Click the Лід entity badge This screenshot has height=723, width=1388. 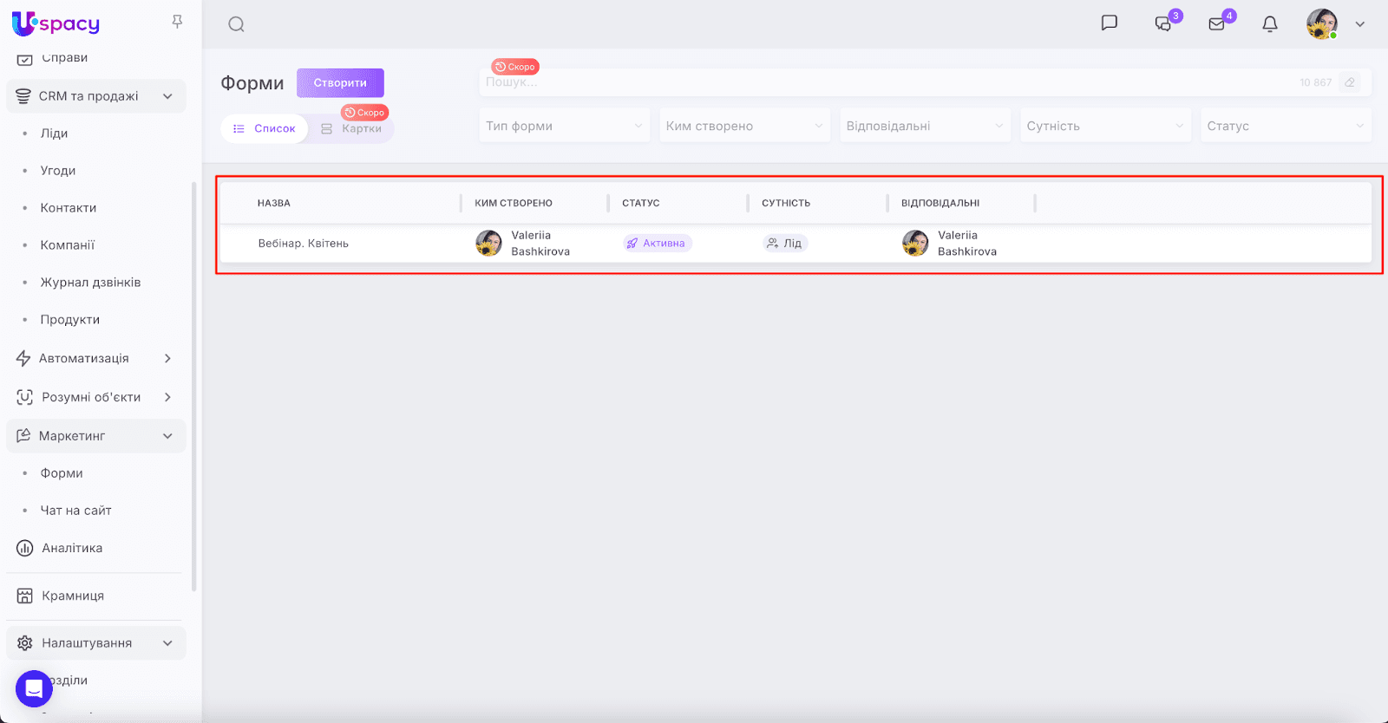pyautogui.click(x=785, y=244)
